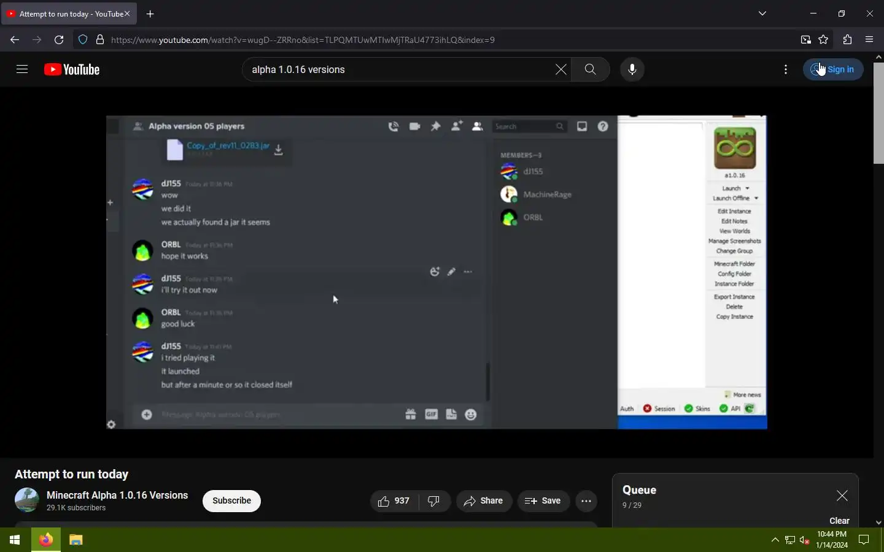The image size is (884, 552).
Task: Click the video title Attempt to run today
Action: (71, 474)
